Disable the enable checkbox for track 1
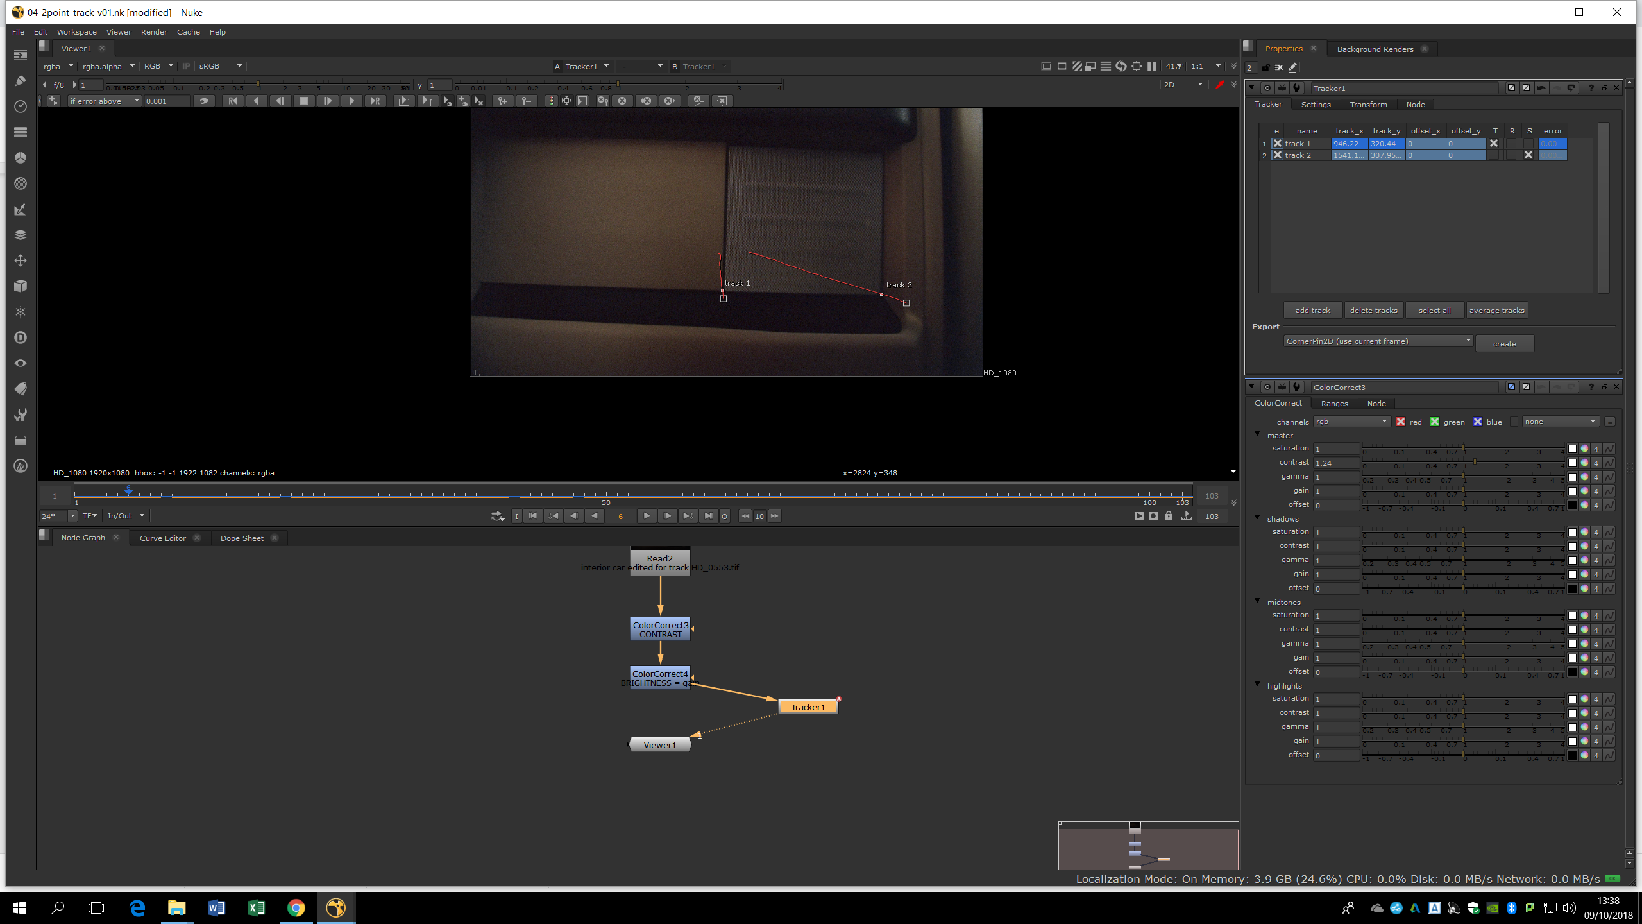 point(1278,144)
